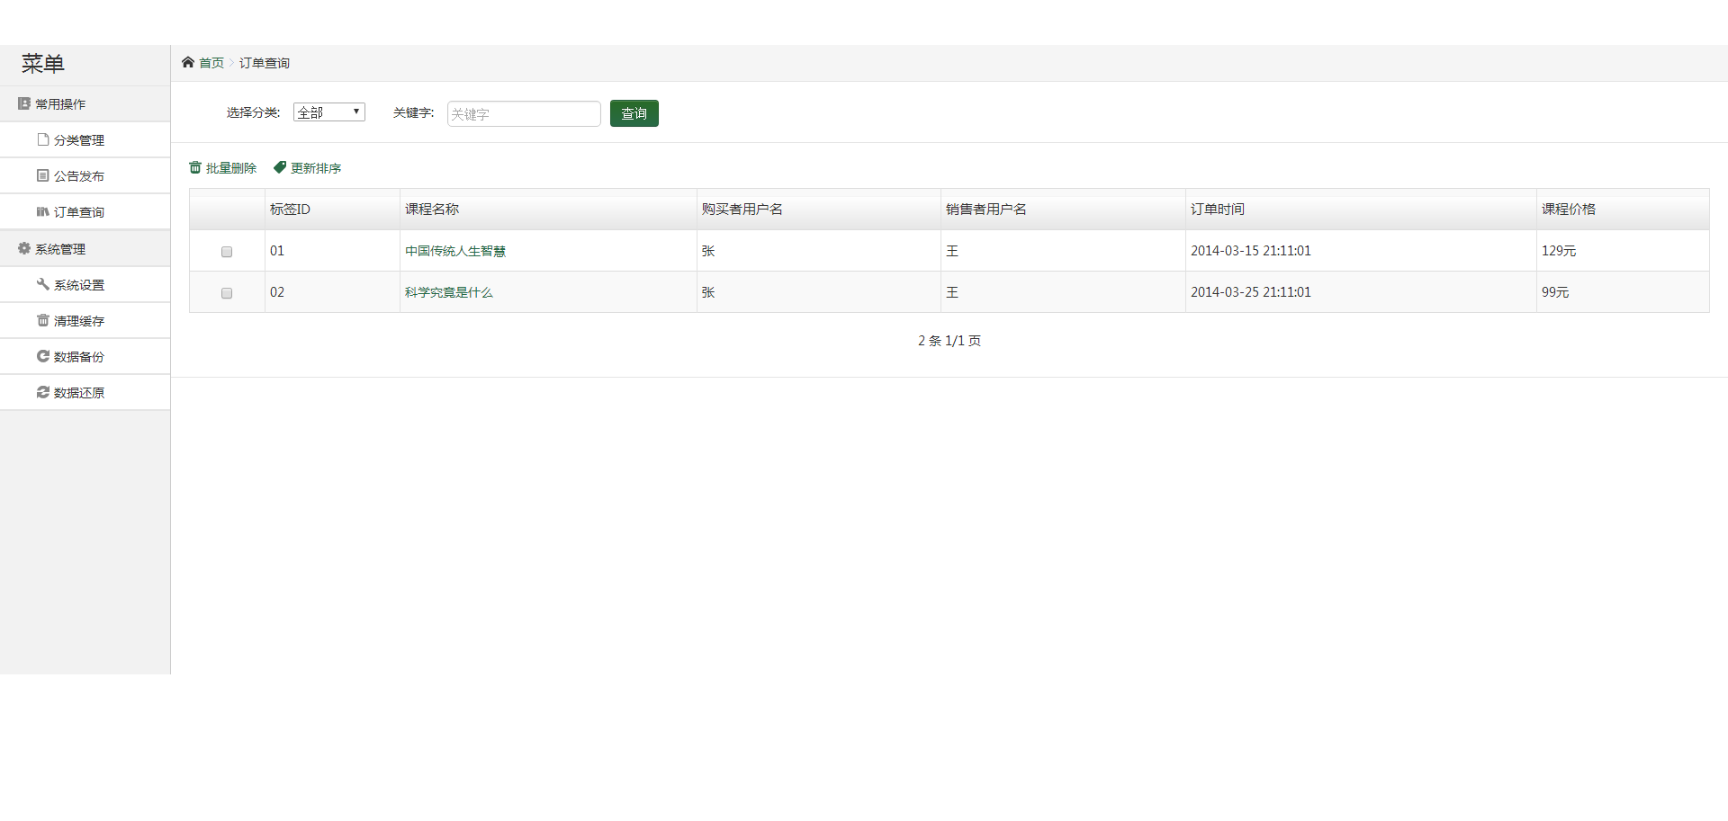
Task: Focus the 关键字 search input field
Action: tap(524, 113)
